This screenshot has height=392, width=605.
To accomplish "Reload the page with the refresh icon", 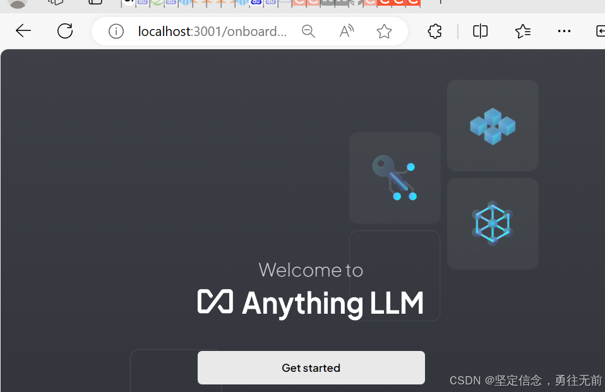I will click(65, 31).
